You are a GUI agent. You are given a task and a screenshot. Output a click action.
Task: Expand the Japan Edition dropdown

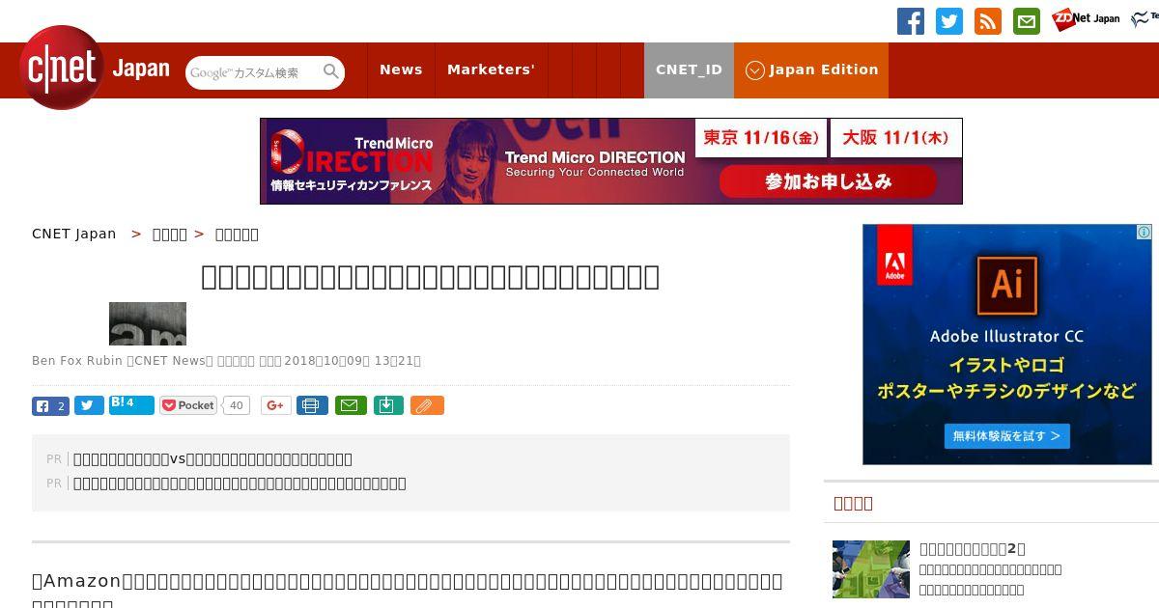tap(811, 69)
